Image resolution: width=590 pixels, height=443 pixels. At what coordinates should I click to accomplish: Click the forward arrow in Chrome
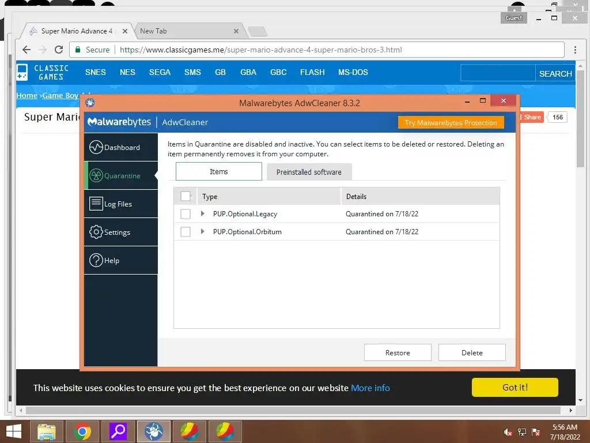click(x=43, y=50)
